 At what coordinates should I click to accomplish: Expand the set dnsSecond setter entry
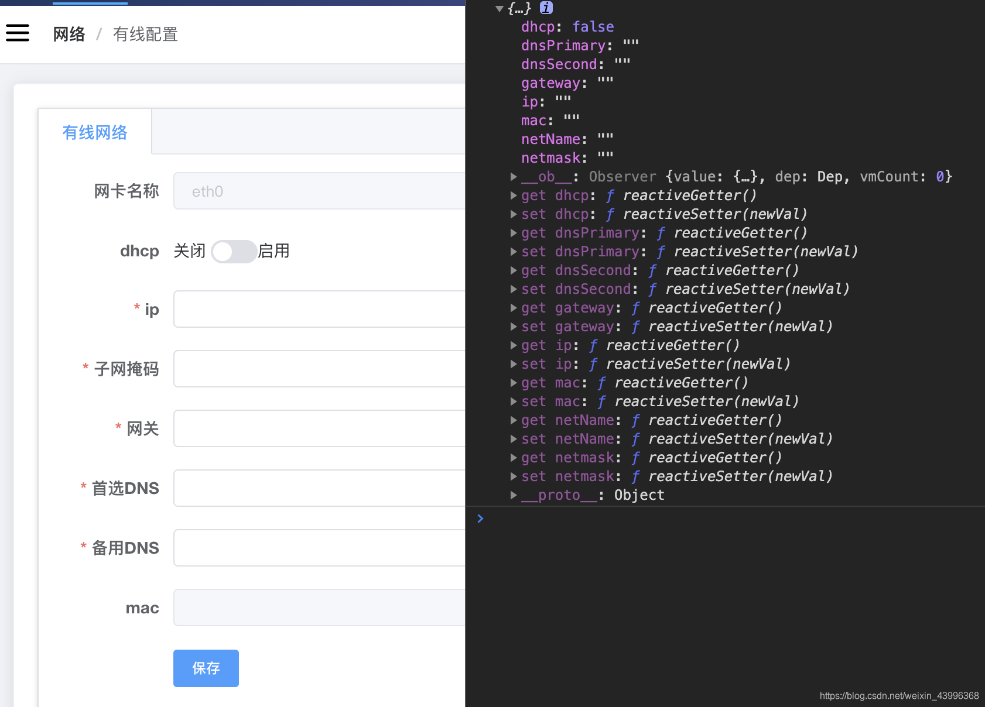[514, 289]
